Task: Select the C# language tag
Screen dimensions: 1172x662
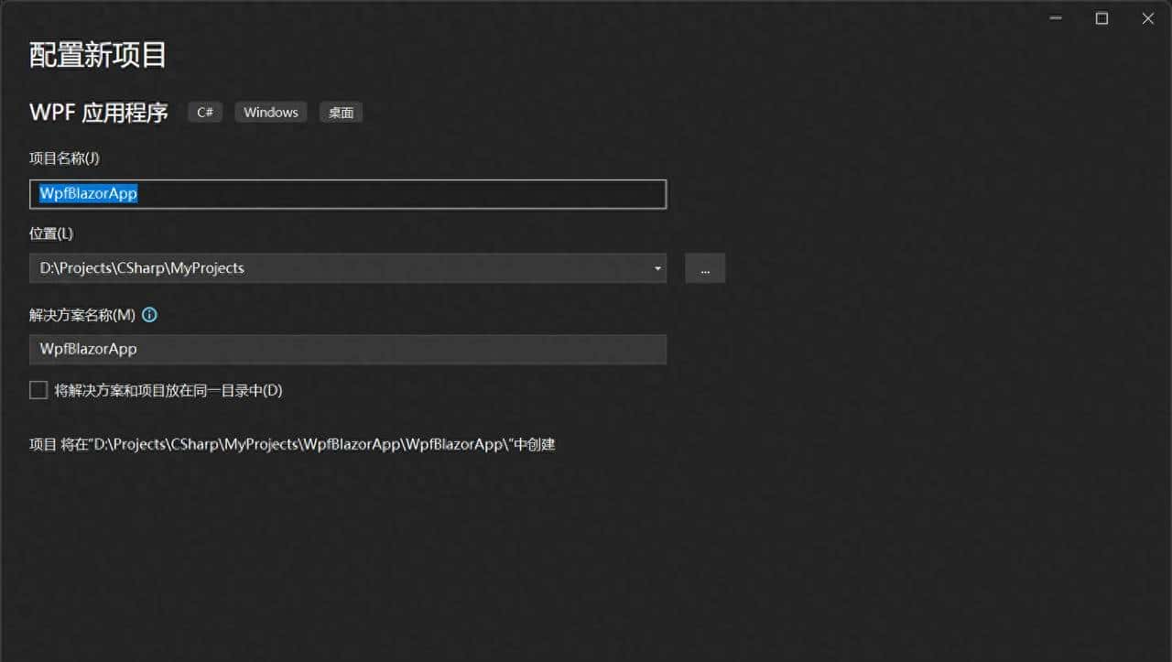Action: 204,112
